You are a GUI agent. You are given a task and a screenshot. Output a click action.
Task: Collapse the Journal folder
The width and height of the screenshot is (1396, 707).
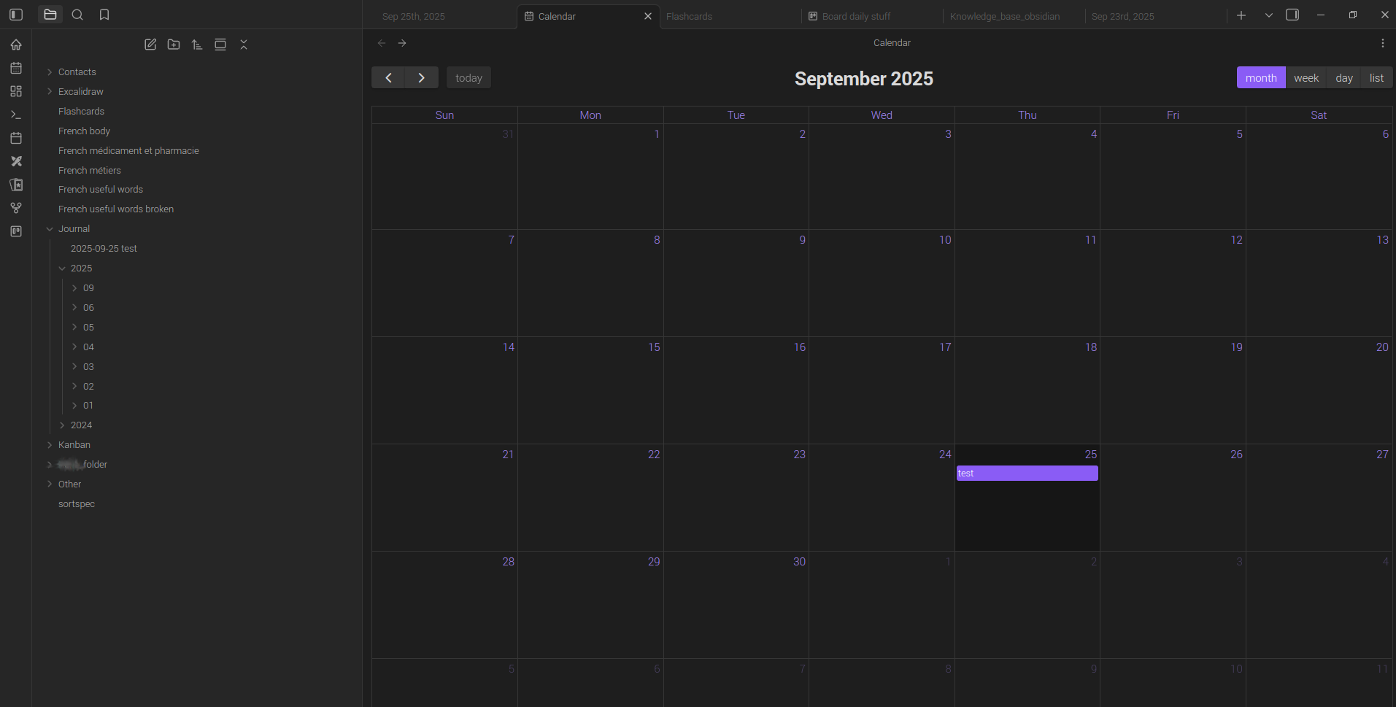point(74,228)
